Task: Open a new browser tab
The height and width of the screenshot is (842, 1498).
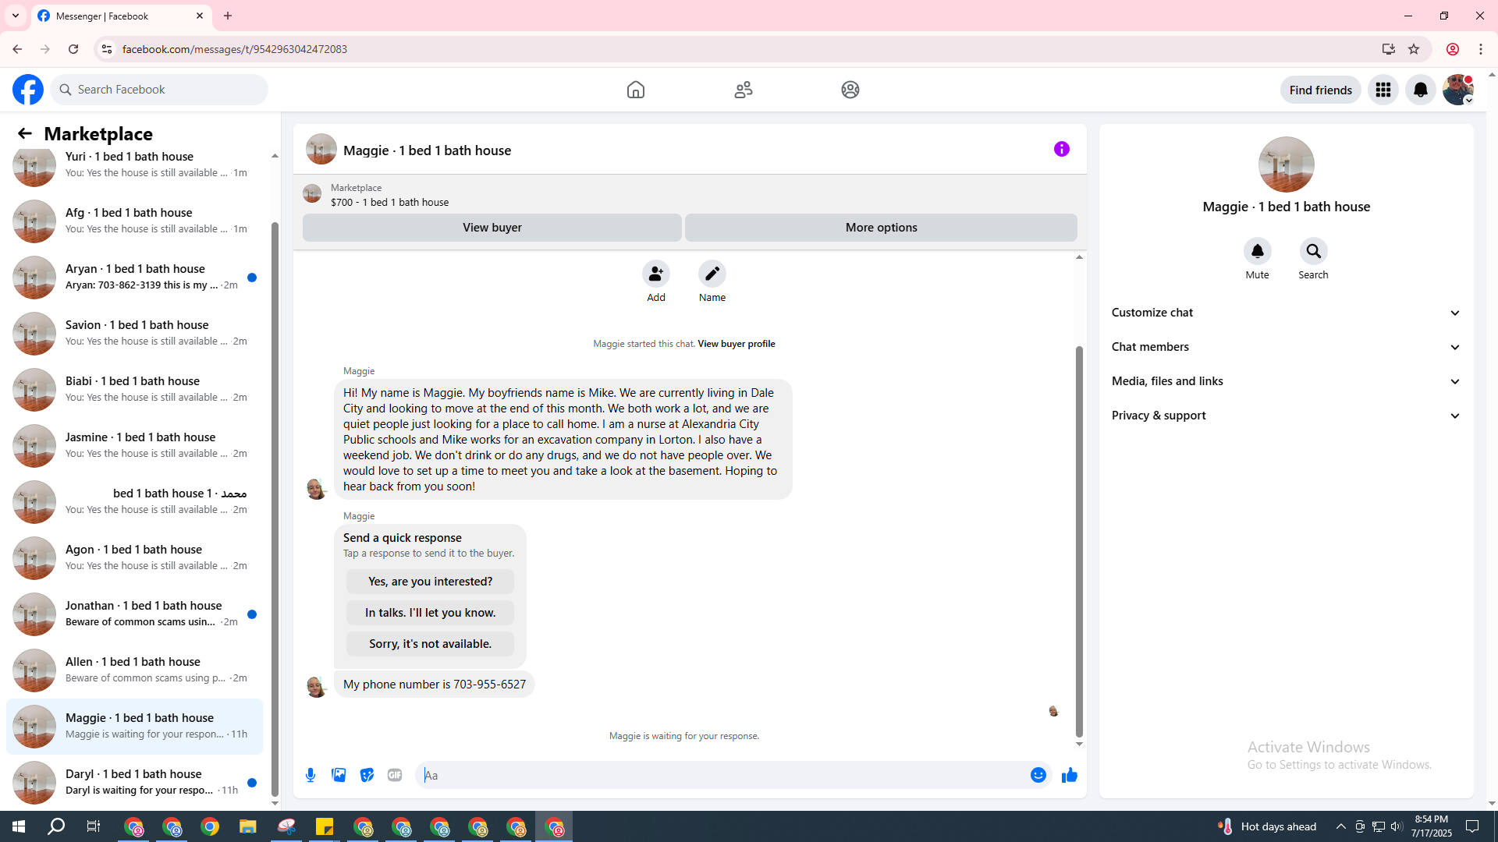Action: click(x=228, y=16)
